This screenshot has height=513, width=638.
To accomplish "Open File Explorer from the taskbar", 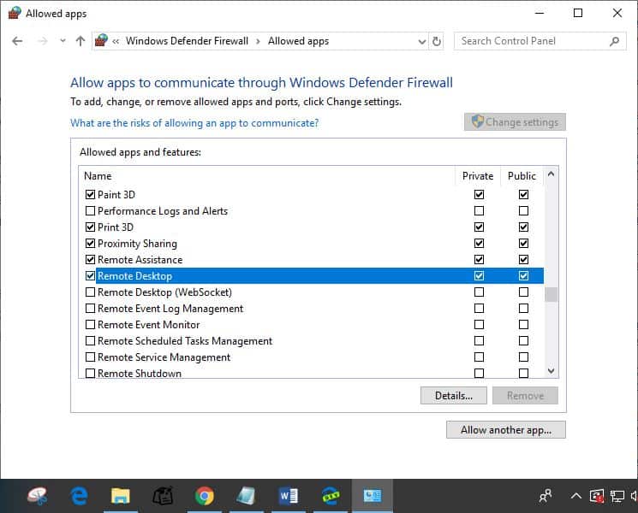I will 121,495.
